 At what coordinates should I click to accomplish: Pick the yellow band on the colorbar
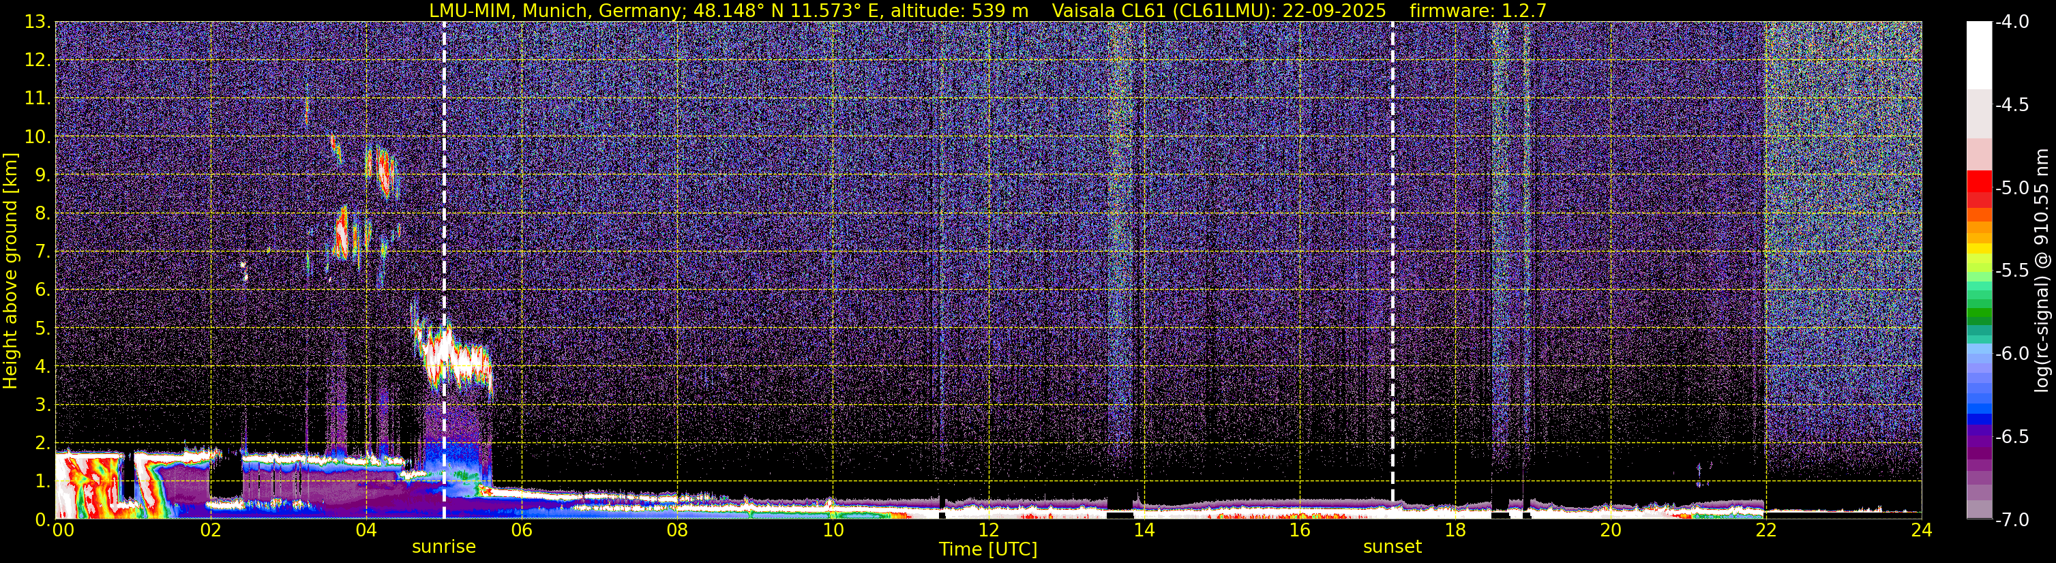coord(1978,249)
